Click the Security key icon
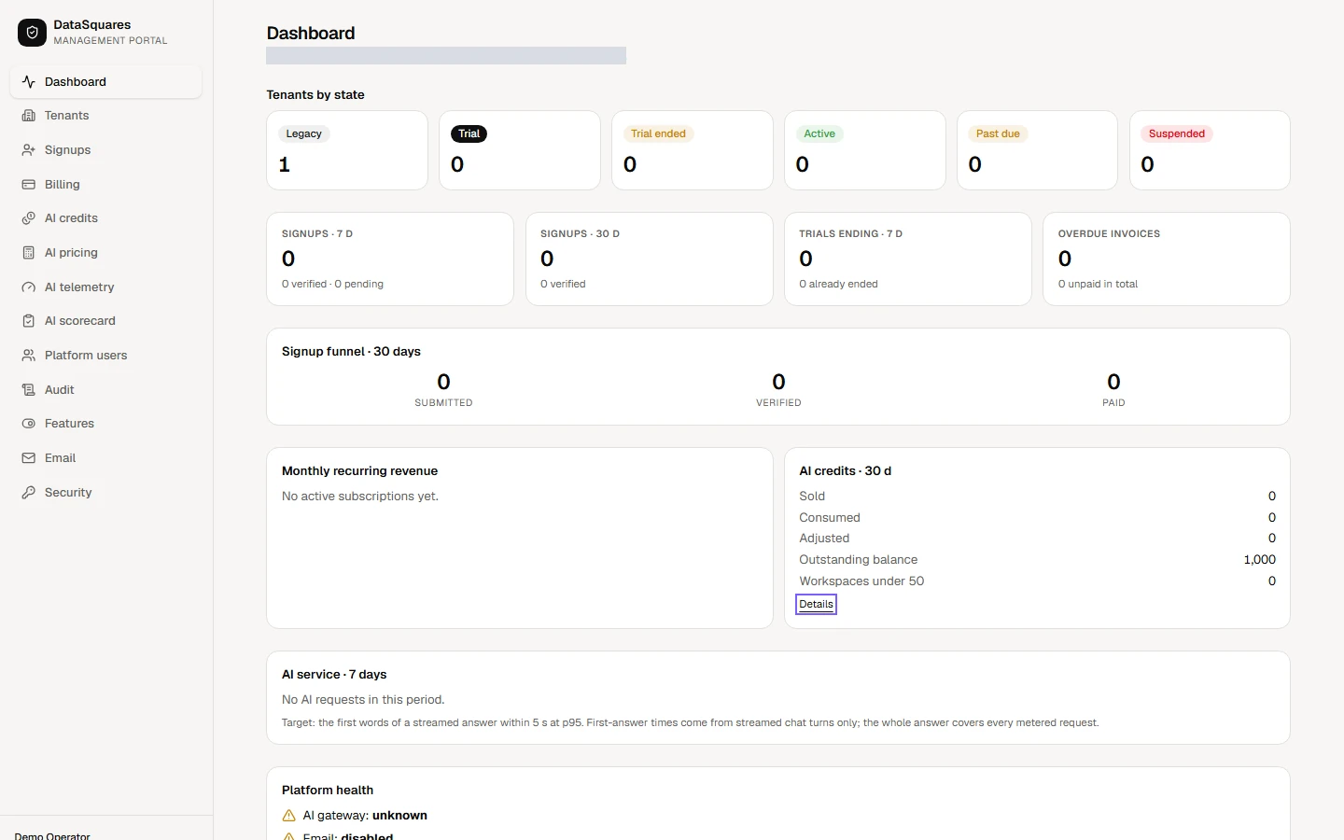 [29, 493]
